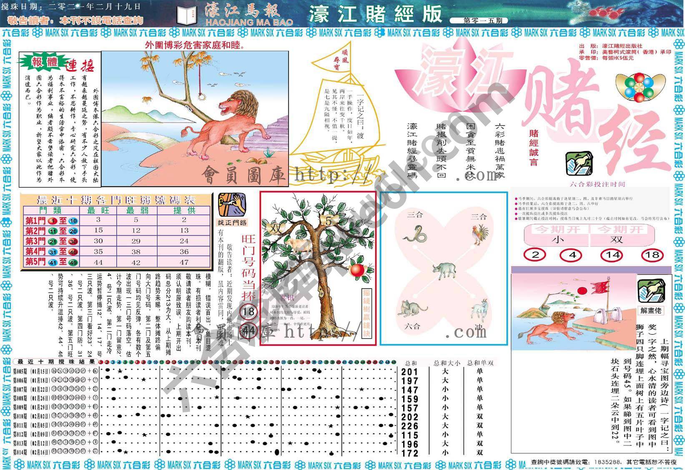
Task: Click the 最弱 column header
Action: 137,210
